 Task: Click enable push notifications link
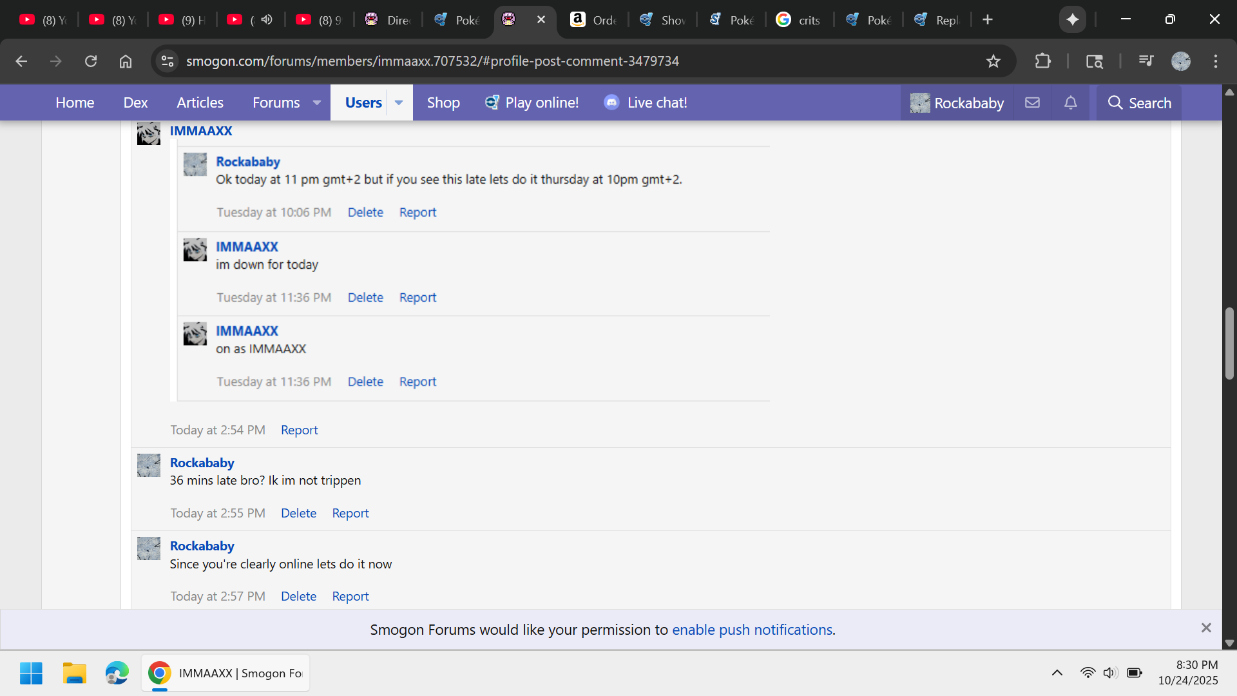[x=752, y=630]
